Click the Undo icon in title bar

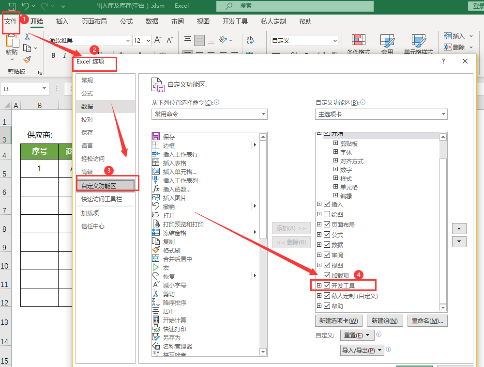coord(26,6)
